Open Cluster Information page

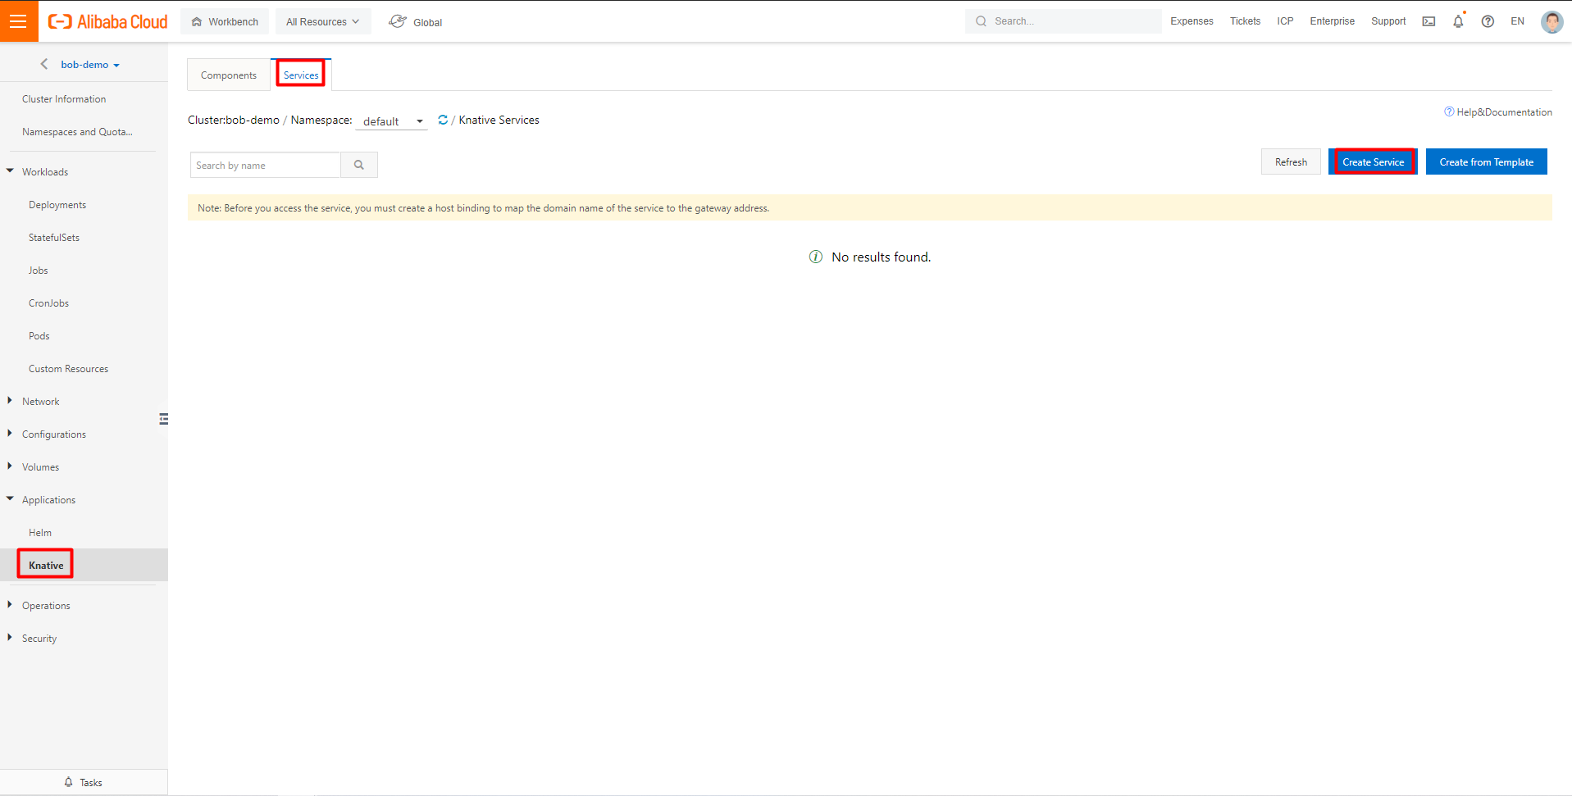64,99
